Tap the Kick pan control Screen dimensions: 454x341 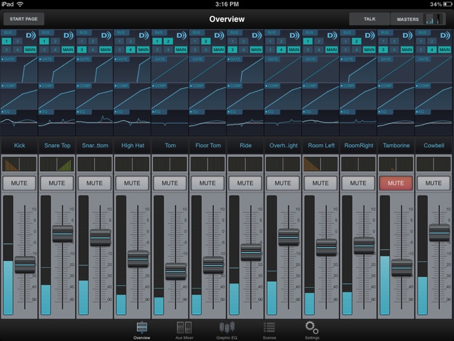coord(19,164)
